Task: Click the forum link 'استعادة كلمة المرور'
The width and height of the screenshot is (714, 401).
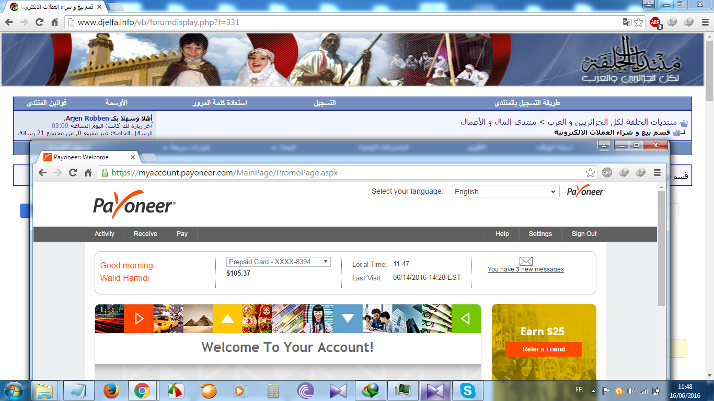Action: tap(220, 103)
